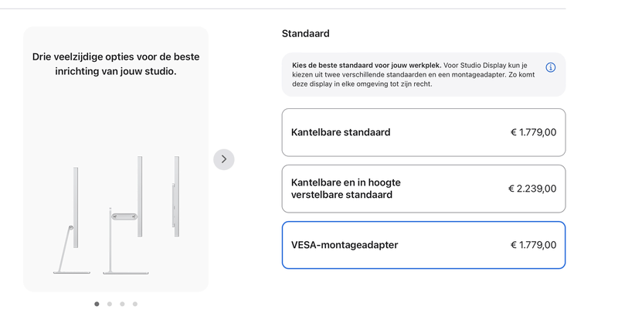Click the "Kantelbare standaard" label text
The image size is (618, 320).
point(341,132)
